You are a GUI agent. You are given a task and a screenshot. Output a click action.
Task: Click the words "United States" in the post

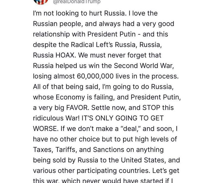143,160
